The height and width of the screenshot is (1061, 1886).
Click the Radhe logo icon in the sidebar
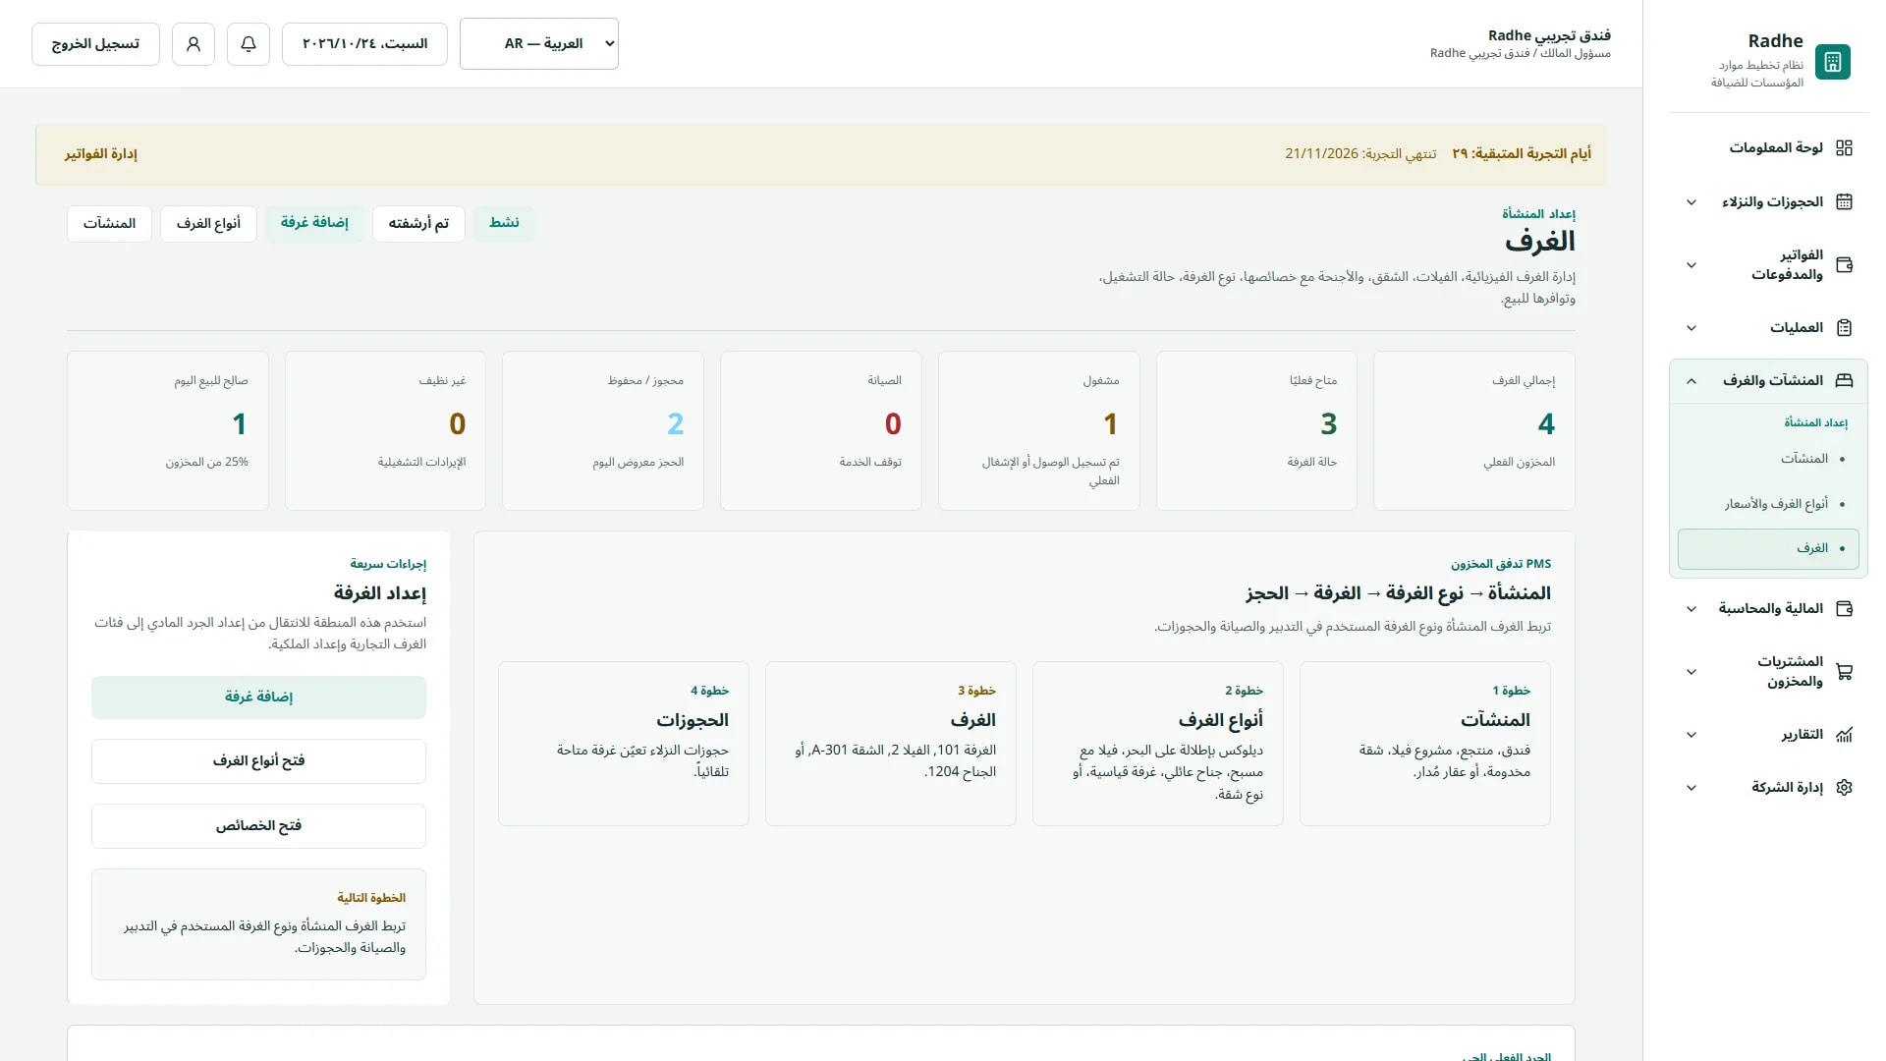tap(1832, 62)
